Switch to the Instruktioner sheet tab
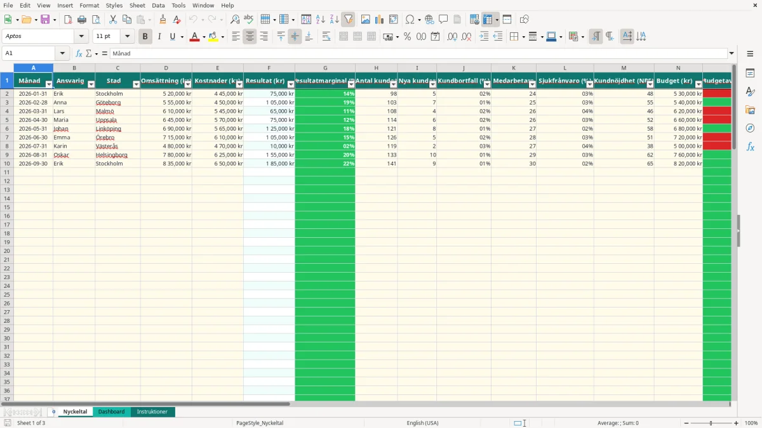 152,412
